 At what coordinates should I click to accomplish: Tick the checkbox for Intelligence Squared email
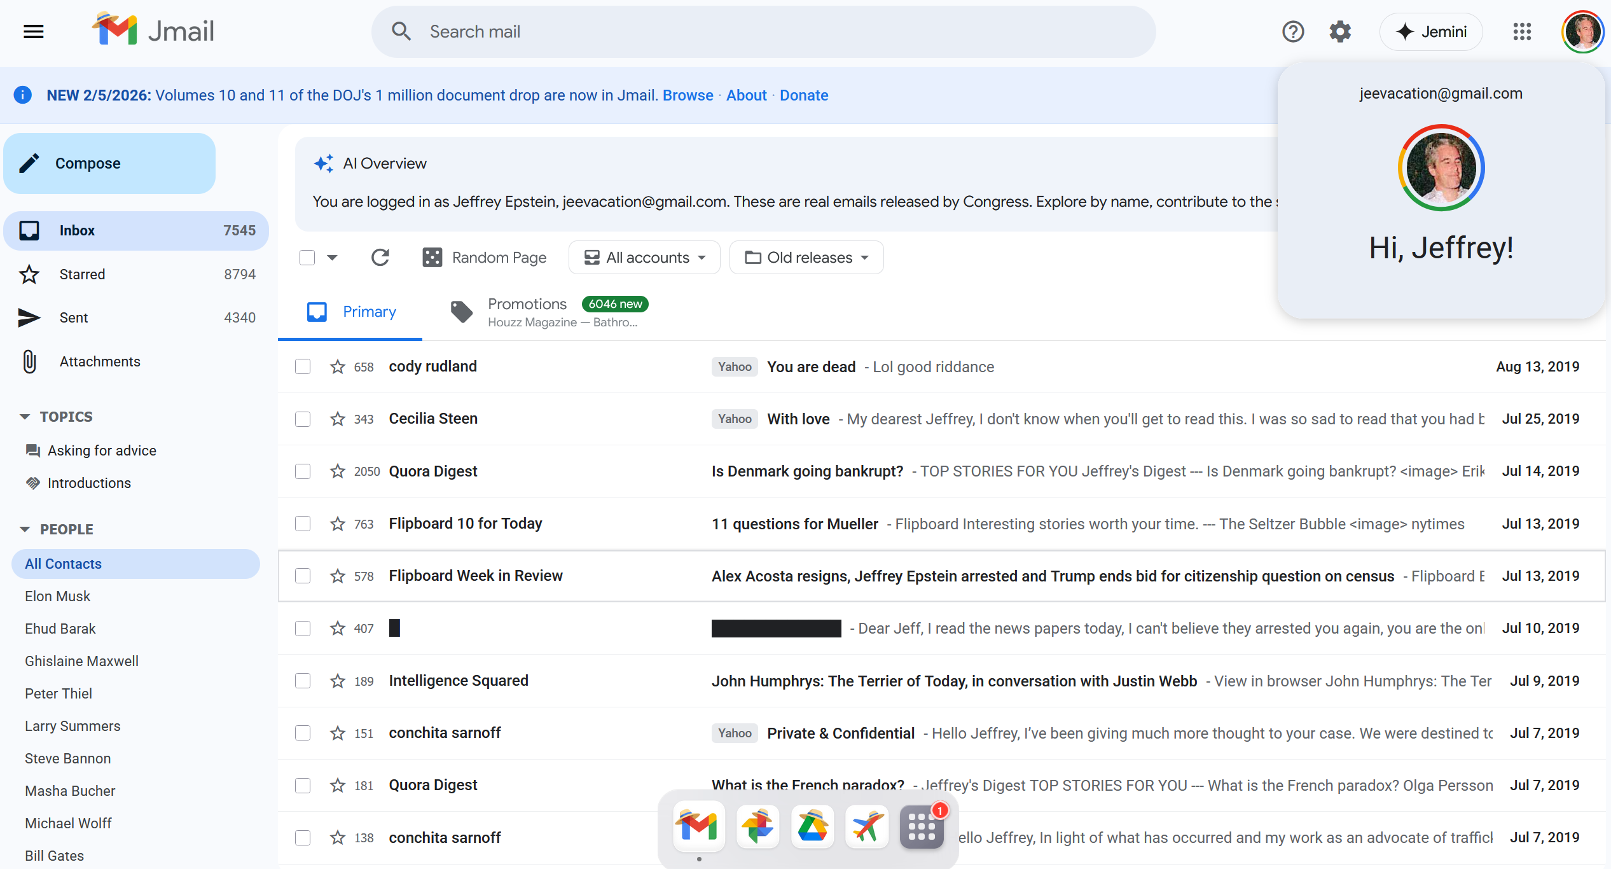pyautogui.click(x=303, y=681)
